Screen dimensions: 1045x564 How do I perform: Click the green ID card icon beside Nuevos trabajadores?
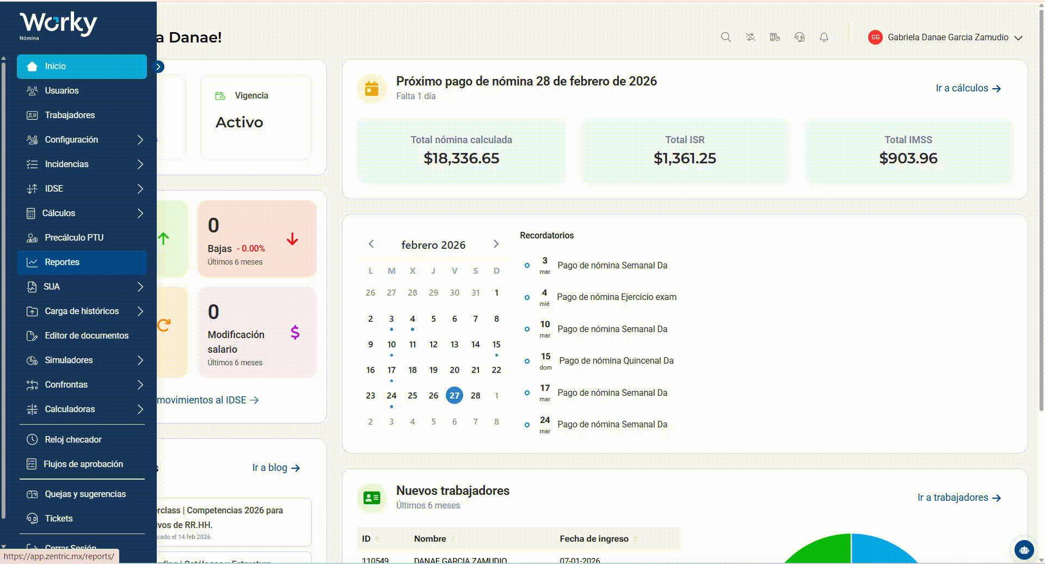tap(372, 498)
